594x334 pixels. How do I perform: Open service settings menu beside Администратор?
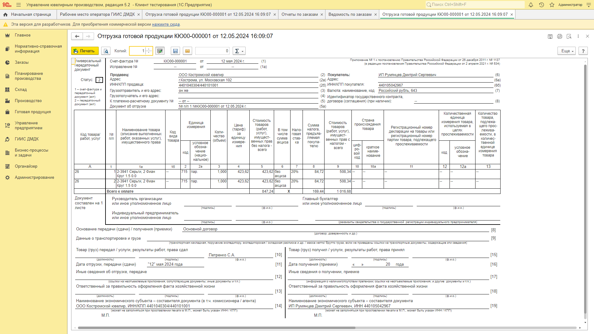(589, 5)
